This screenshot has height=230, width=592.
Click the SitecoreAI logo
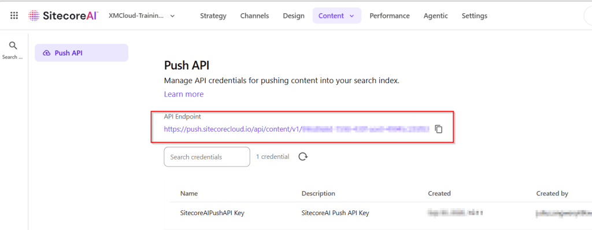(x=64, y=16)
